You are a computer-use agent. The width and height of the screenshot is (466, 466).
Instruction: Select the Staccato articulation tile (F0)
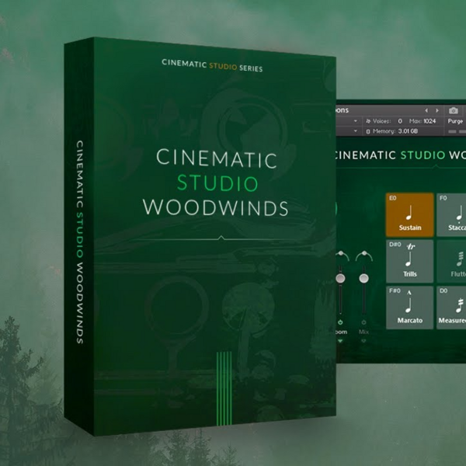(x=451, y=214)
